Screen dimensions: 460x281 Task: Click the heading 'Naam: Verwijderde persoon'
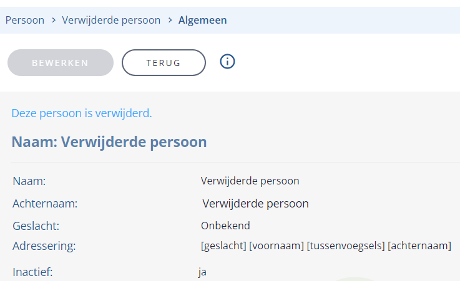pyautogui.click(x=109, y=142)
